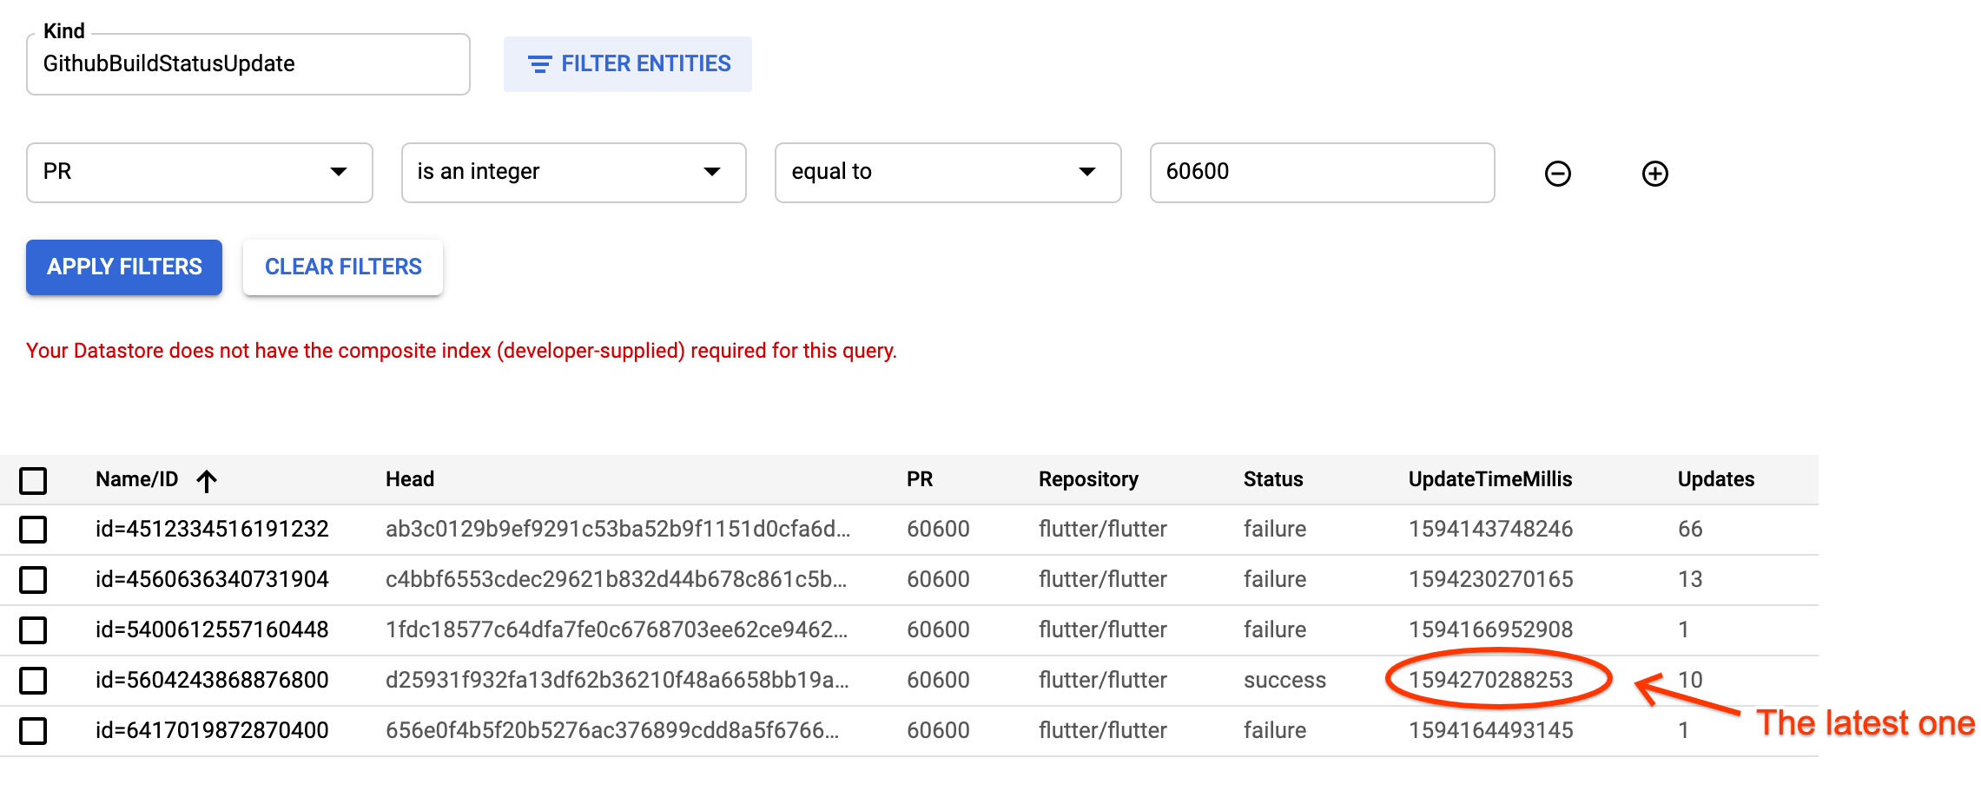Click the Status column header
The width and height of the screenshot is (1981, 804).
1273,479
